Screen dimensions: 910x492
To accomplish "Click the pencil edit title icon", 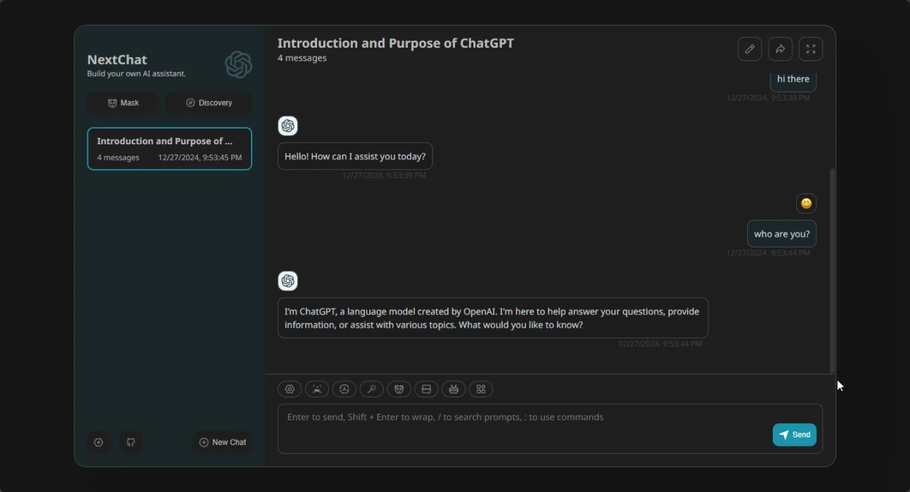I will tap(749, 49).
